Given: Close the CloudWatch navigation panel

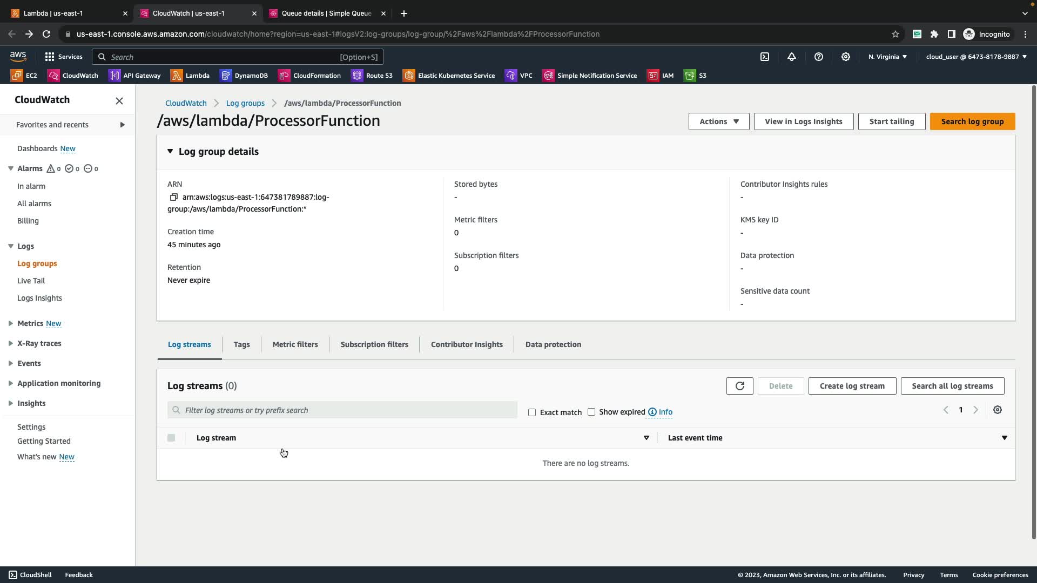Looking at the screenshot, I should tap(119, 101).
